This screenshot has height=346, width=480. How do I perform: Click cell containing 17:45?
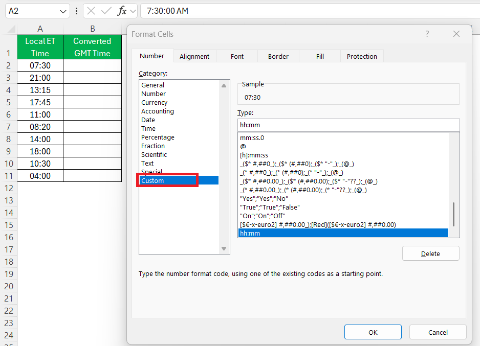coord(40,102)
